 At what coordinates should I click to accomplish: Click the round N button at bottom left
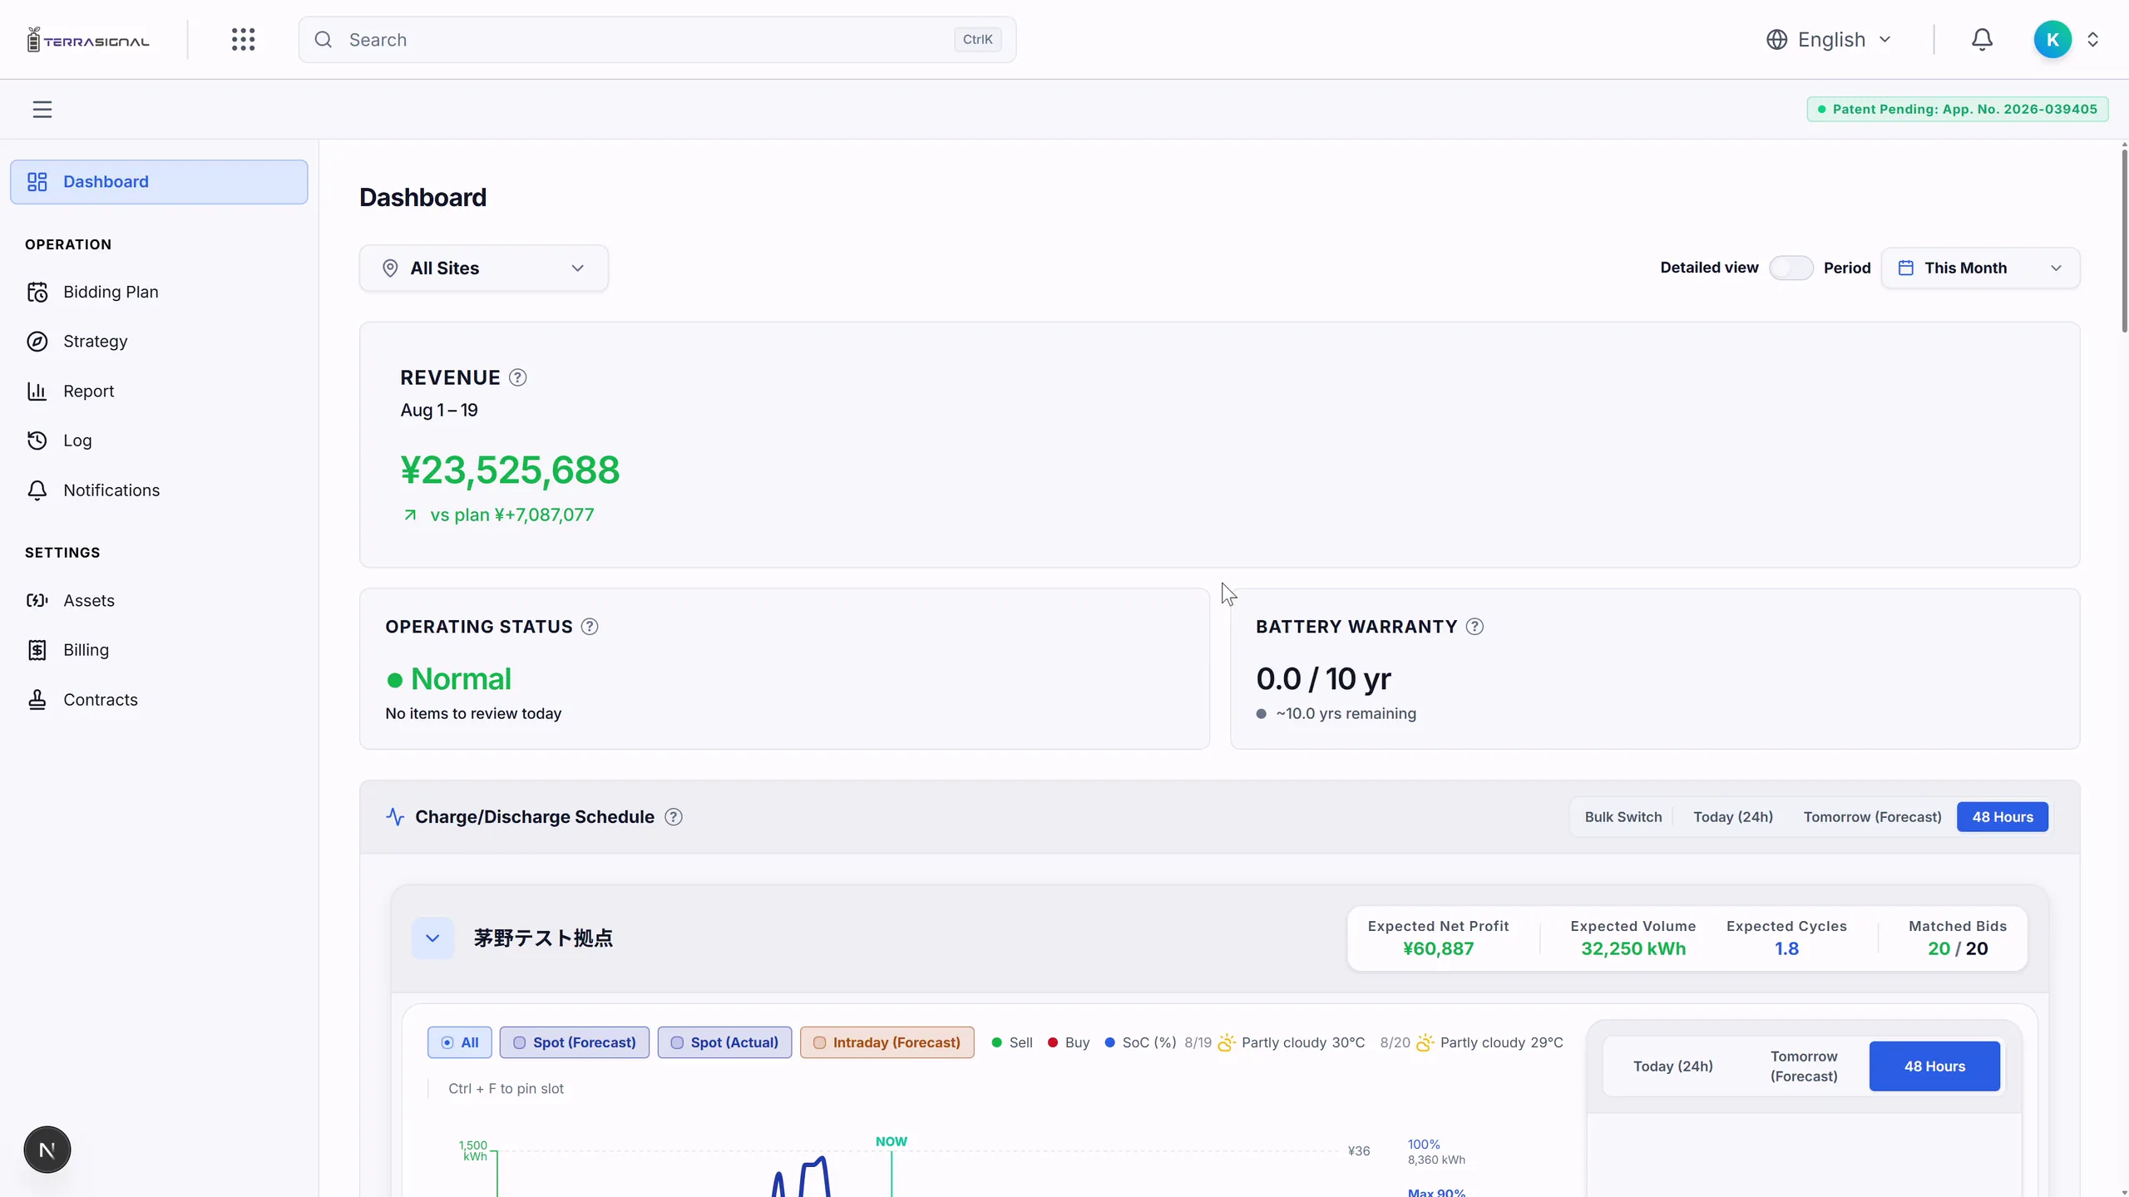[47, 1150]
